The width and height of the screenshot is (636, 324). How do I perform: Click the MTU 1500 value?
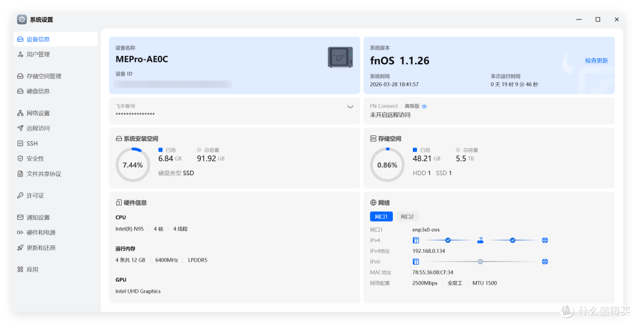(x=484, y=283)
